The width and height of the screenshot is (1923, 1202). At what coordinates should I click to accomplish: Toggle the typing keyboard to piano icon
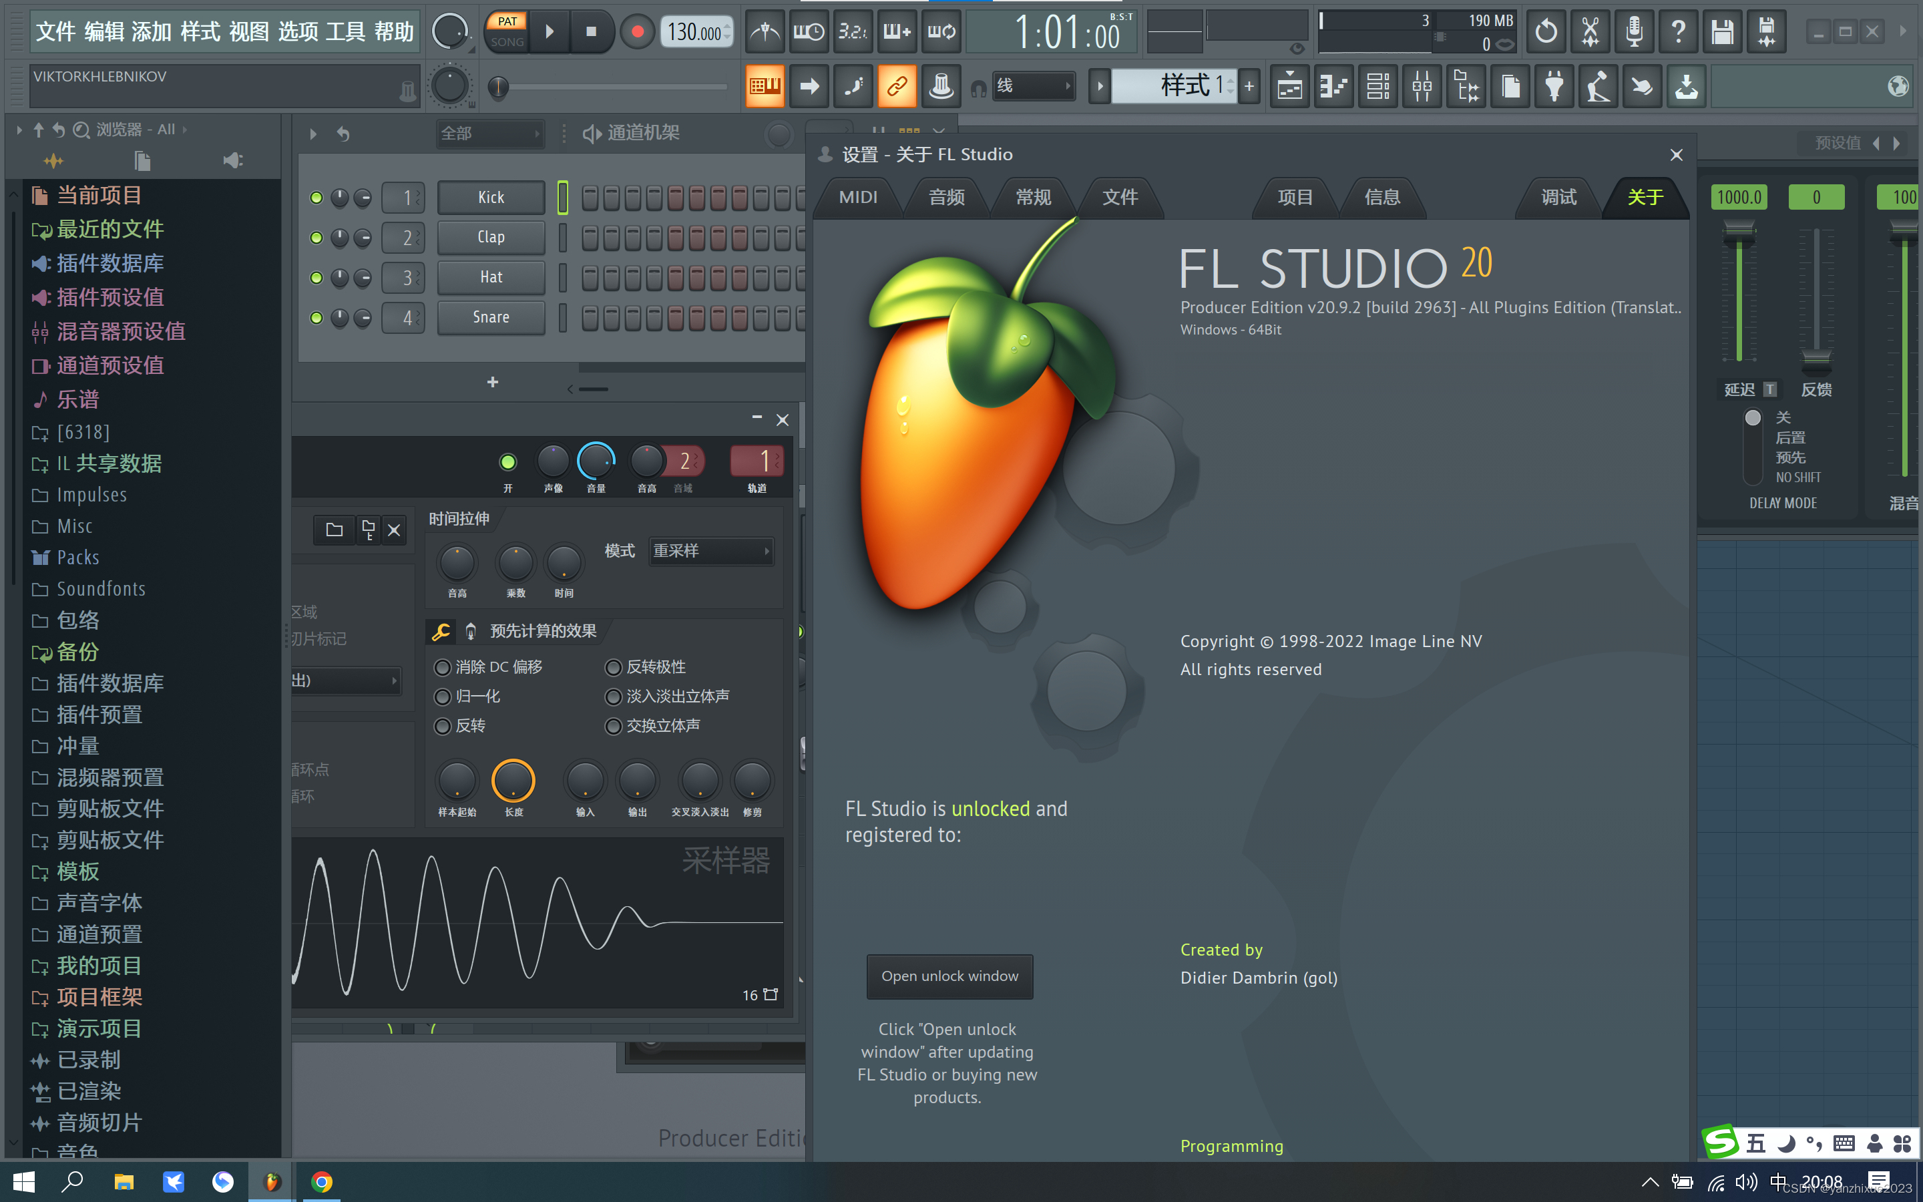tap(765, 86)
